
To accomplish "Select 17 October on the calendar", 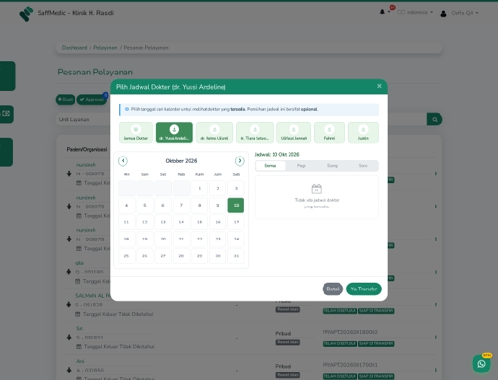I will pos(236,222).
